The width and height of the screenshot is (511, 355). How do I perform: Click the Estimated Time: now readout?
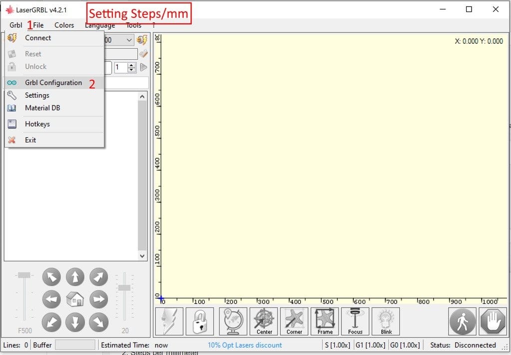pos(135,345)
